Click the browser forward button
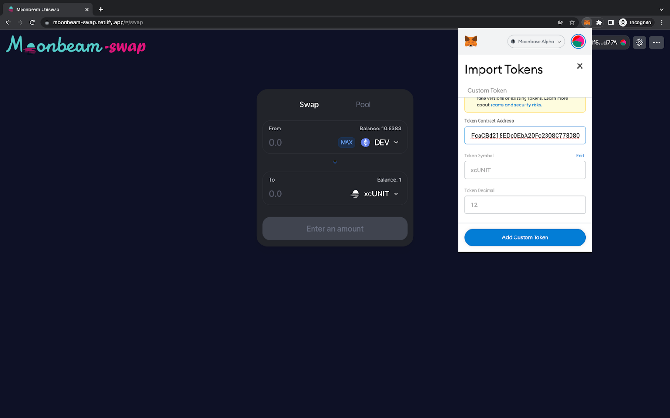Viewport: 670px width, 418px height. click(x=20, y=22)
